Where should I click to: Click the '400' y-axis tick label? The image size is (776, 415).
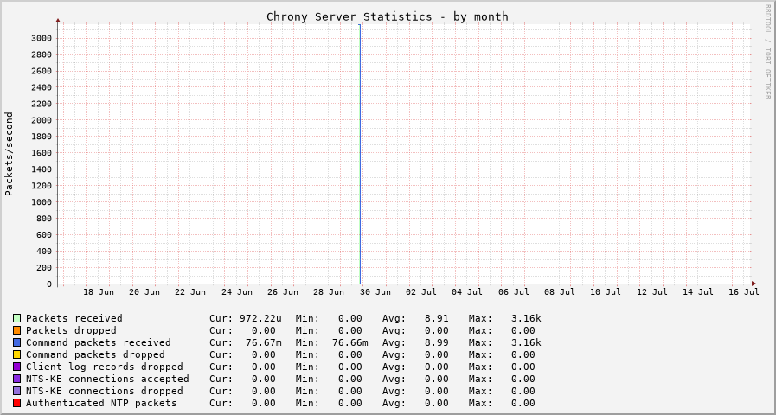click(x=43, y=252)
